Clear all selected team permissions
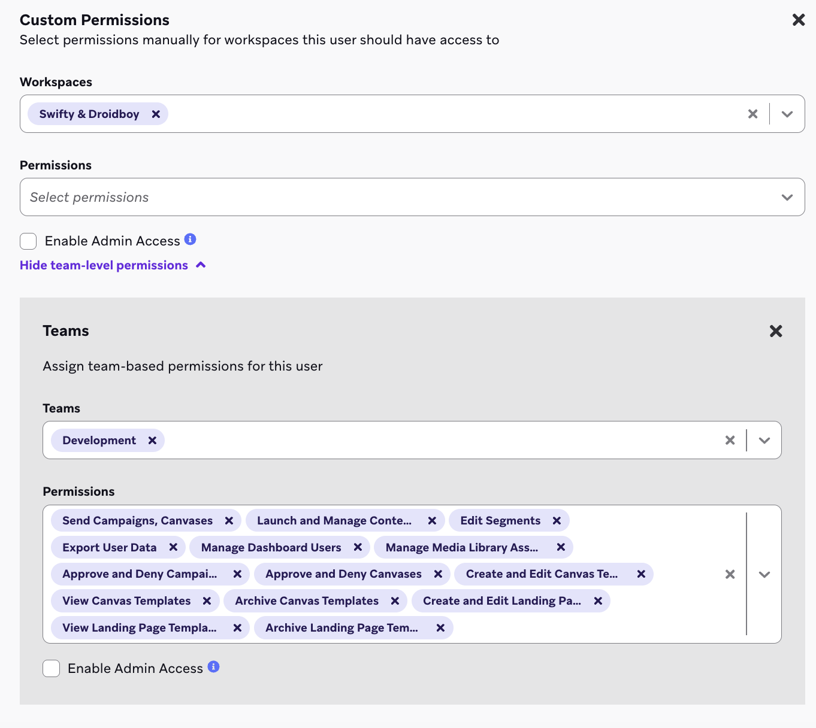Image resolution: width=816 pixels, height=728 pixels. click(x=730, y=574)
